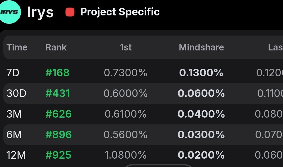This screenshot has height=167, width=283.
Task: Click the 0.7300% 1st value
Action: (x=126, y=73)
